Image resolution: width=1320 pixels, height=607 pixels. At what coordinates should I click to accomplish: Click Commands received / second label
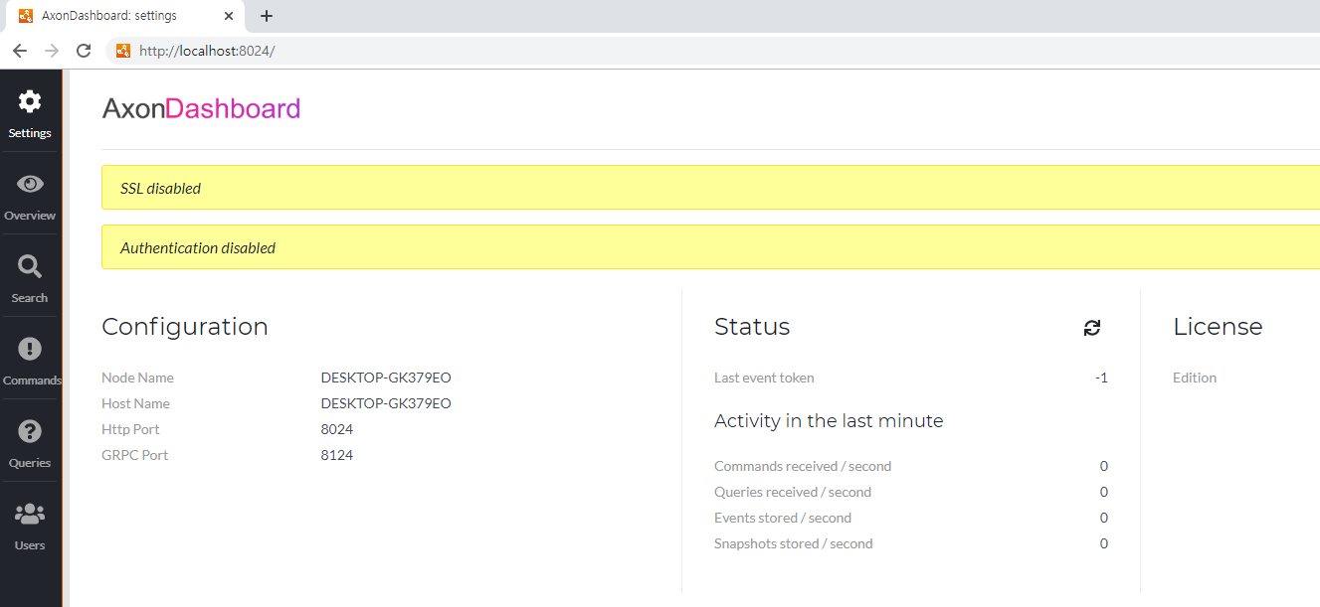[x=803, y=466]
